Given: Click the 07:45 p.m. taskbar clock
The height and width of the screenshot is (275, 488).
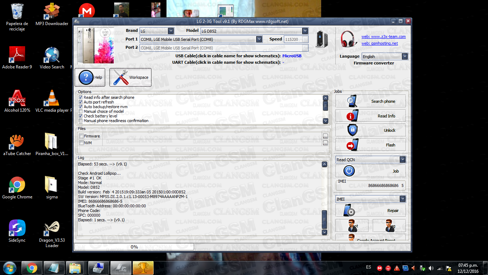Looking at the screenshot, I should (x=468, y=268).
